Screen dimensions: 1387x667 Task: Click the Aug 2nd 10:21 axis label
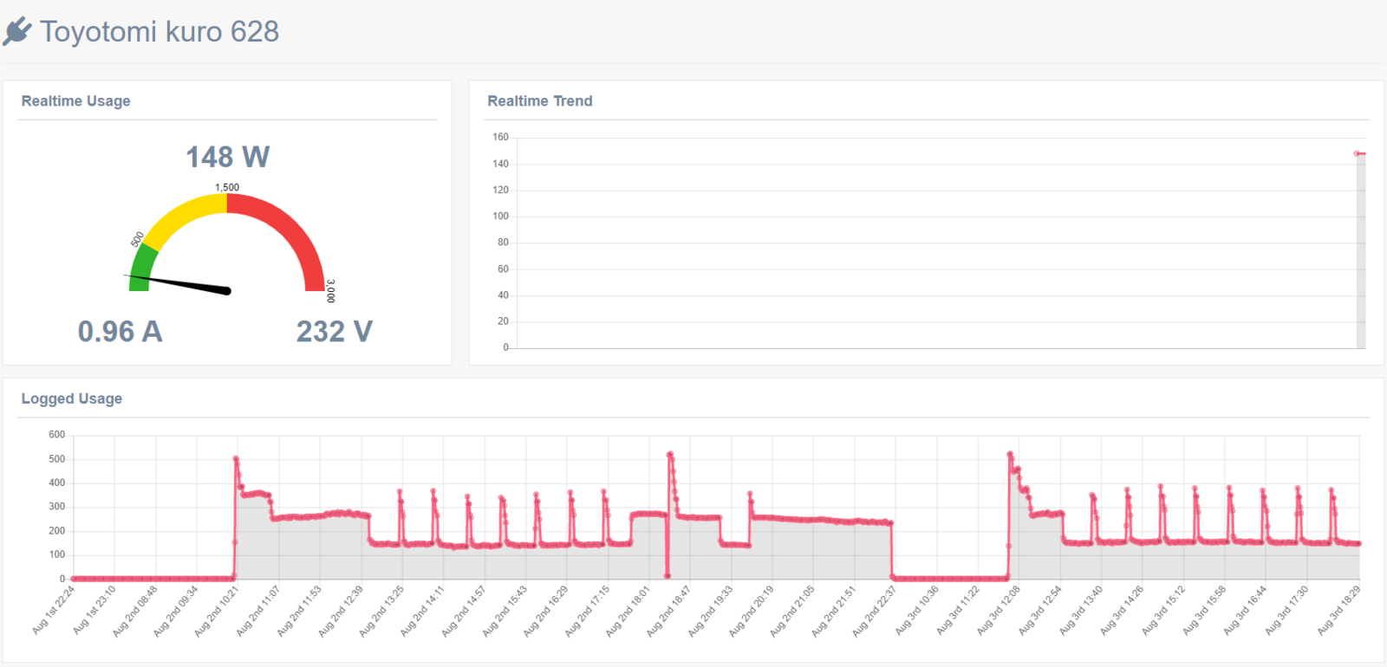pos(217,611)
